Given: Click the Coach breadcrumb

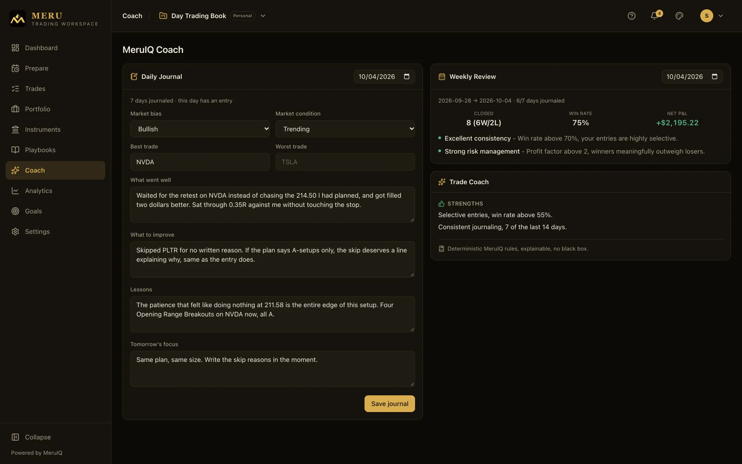Looking at the screenshot, I should (x=132, y=16).
